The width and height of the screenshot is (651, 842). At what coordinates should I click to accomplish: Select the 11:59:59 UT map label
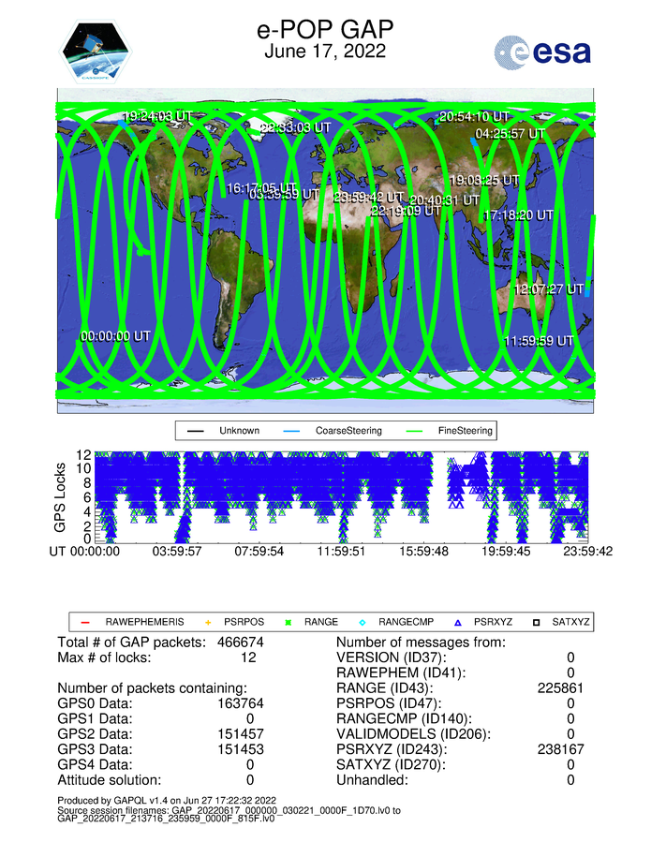[538, 341]
